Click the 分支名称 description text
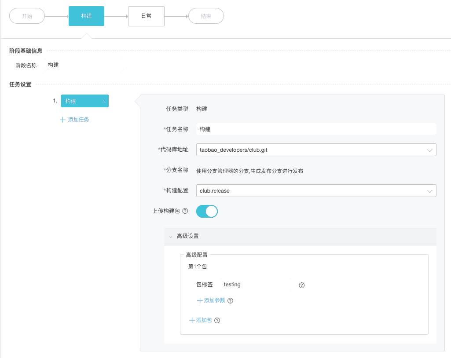The height and width of the screenshot is (358, 451). (x=249, y=171)
